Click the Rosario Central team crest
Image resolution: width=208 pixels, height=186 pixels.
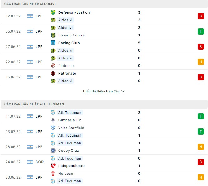pos(53,35)
